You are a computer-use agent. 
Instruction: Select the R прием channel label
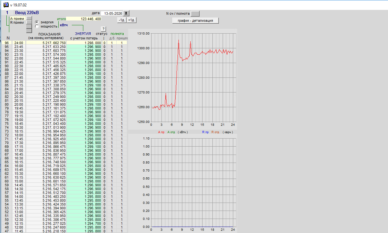(x=17, y=22)
